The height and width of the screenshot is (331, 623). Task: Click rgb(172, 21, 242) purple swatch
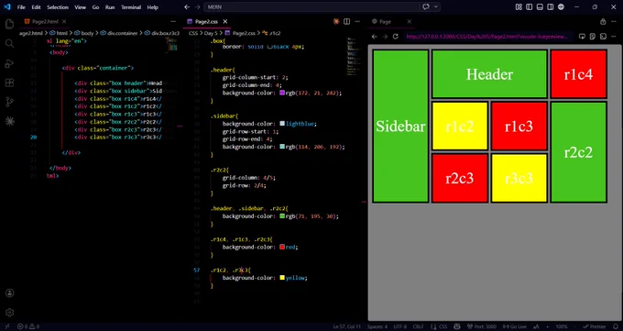pos(282,93)
